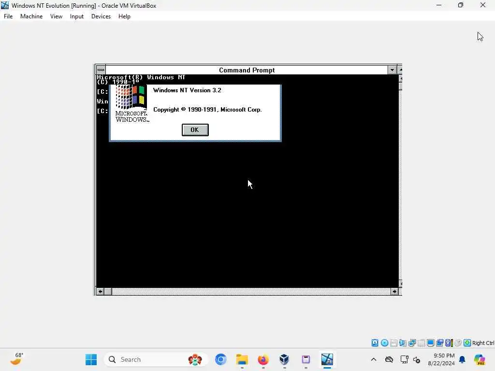Show hidden system tray icons
Viewport: 495px width, 371px height.
click(374, 359)
